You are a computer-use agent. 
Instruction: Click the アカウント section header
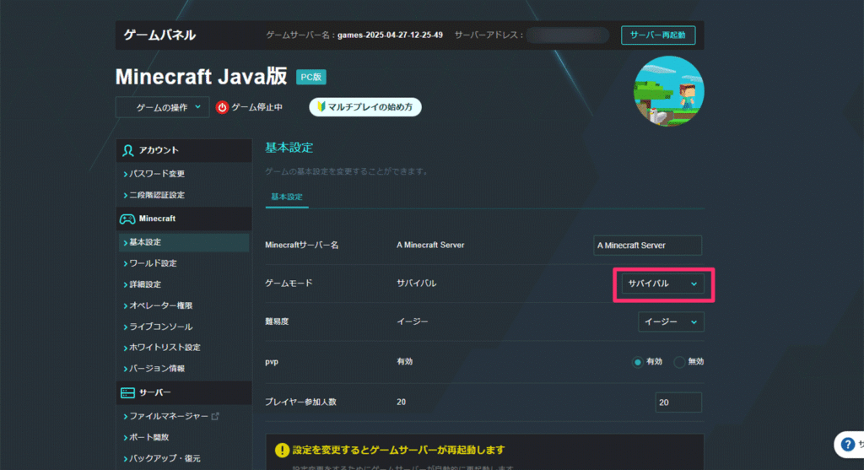[x=184, y=150]
